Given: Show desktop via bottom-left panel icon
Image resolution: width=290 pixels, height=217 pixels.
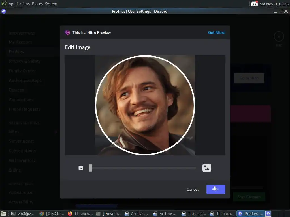Looking at the screenshot, I should pos(3,214).
